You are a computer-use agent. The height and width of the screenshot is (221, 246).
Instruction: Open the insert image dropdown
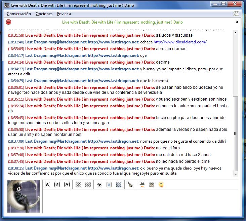152,185
